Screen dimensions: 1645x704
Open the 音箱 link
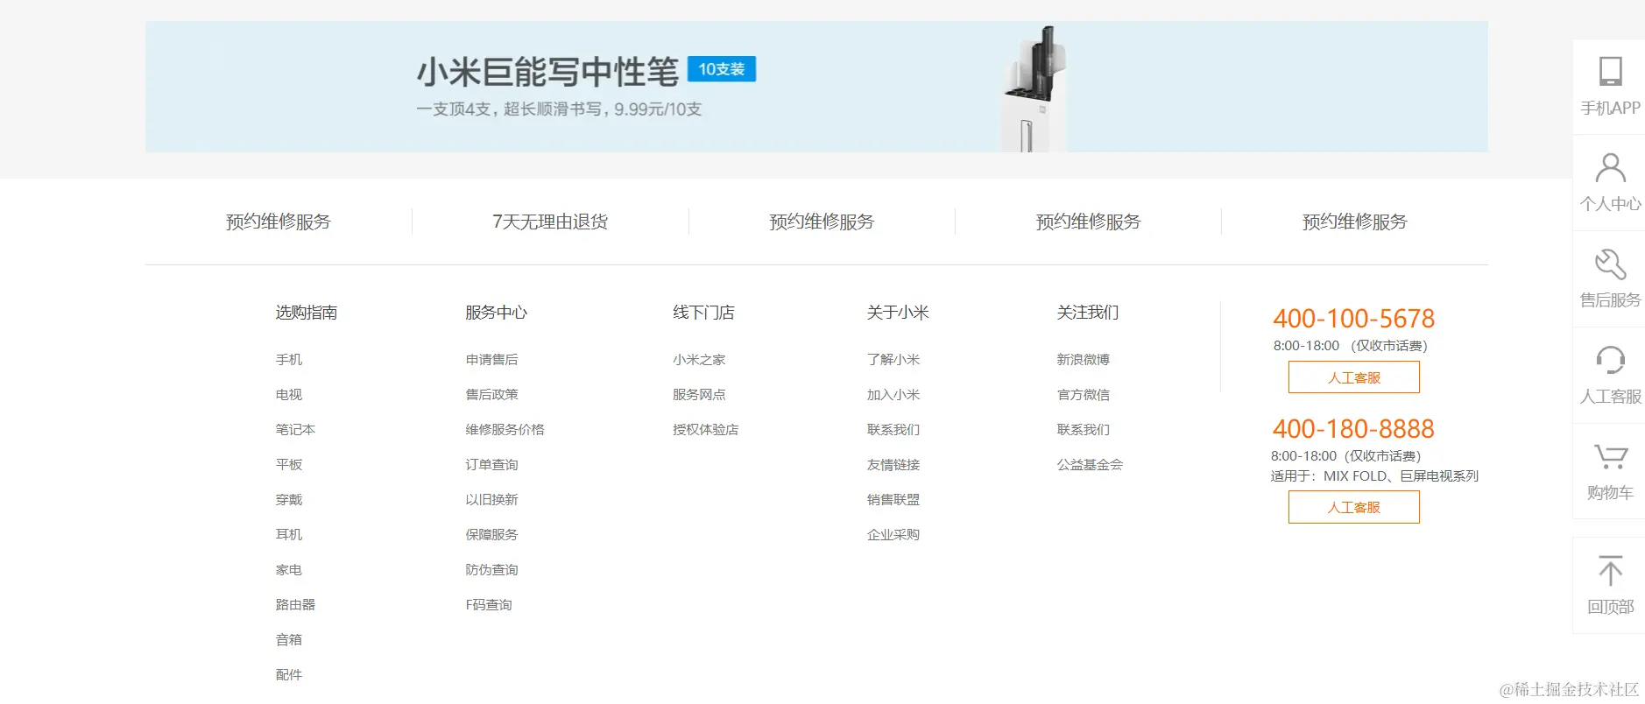coord(289,640)
